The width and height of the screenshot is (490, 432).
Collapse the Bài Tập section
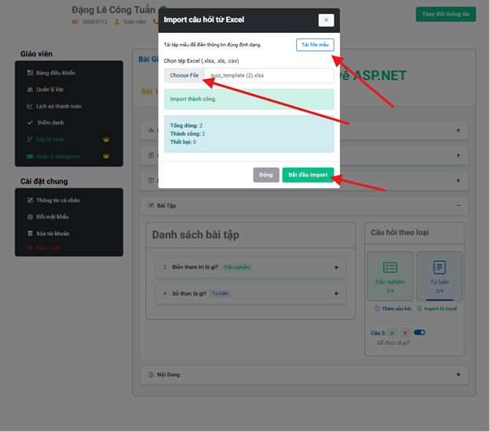pyautogui.click(x=458, y=205)
